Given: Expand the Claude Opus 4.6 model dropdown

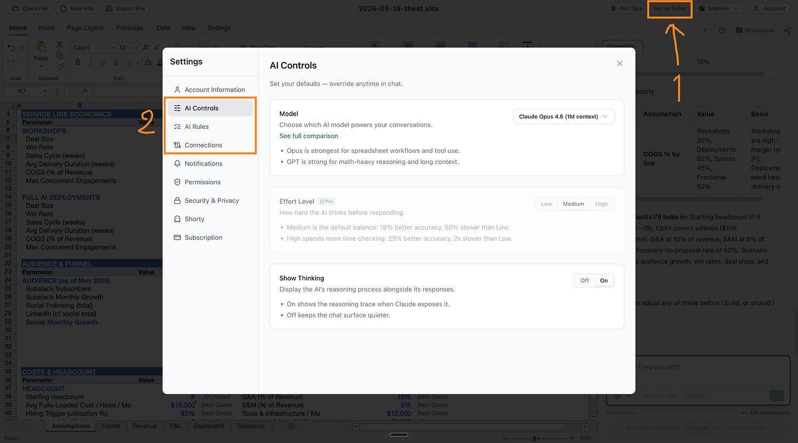Looking at the screenshot, I should [x=563, y=116].
